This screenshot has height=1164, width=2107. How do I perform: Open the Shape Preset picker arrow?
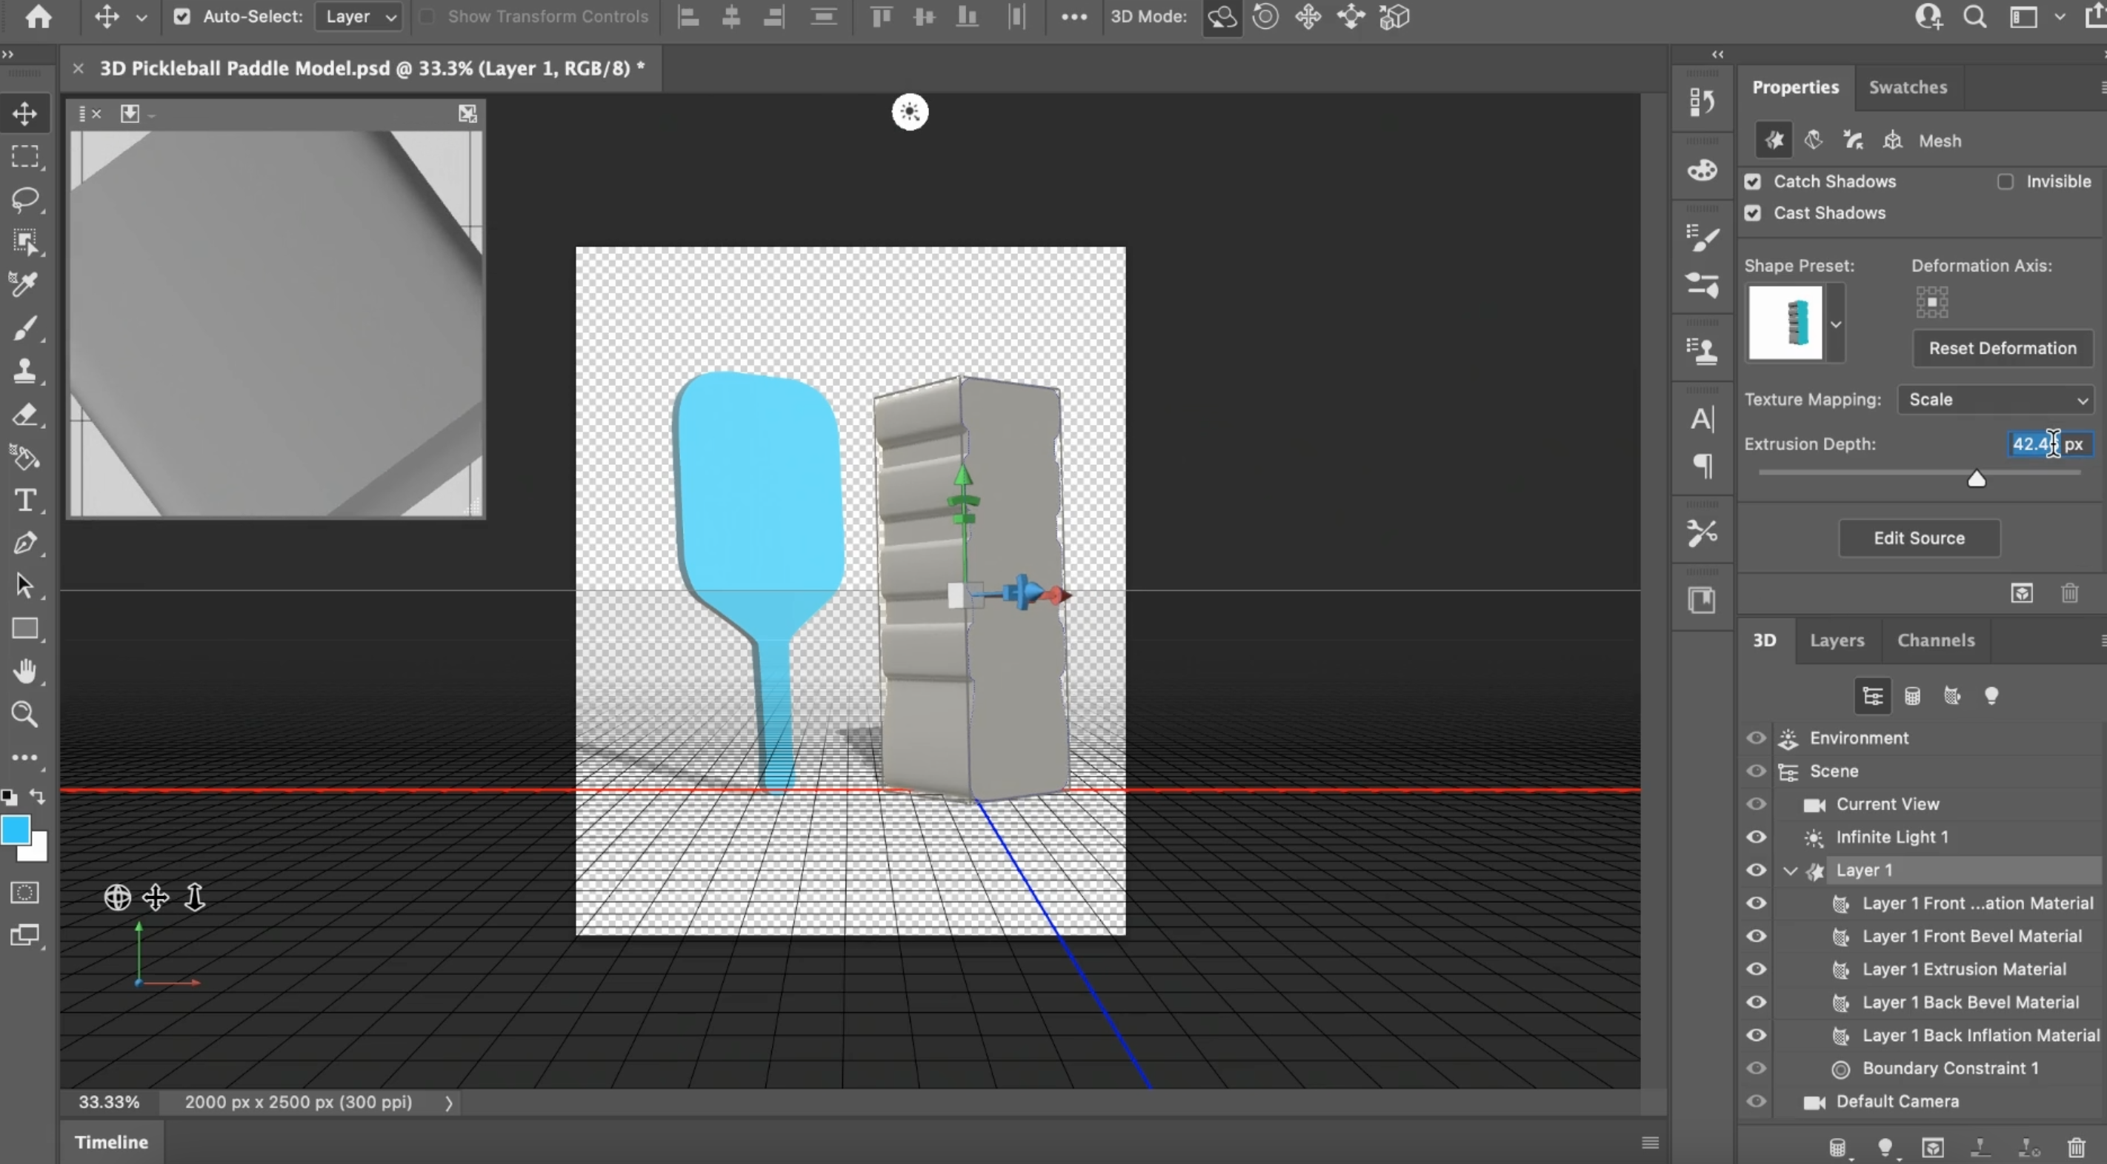point(1837,324)
